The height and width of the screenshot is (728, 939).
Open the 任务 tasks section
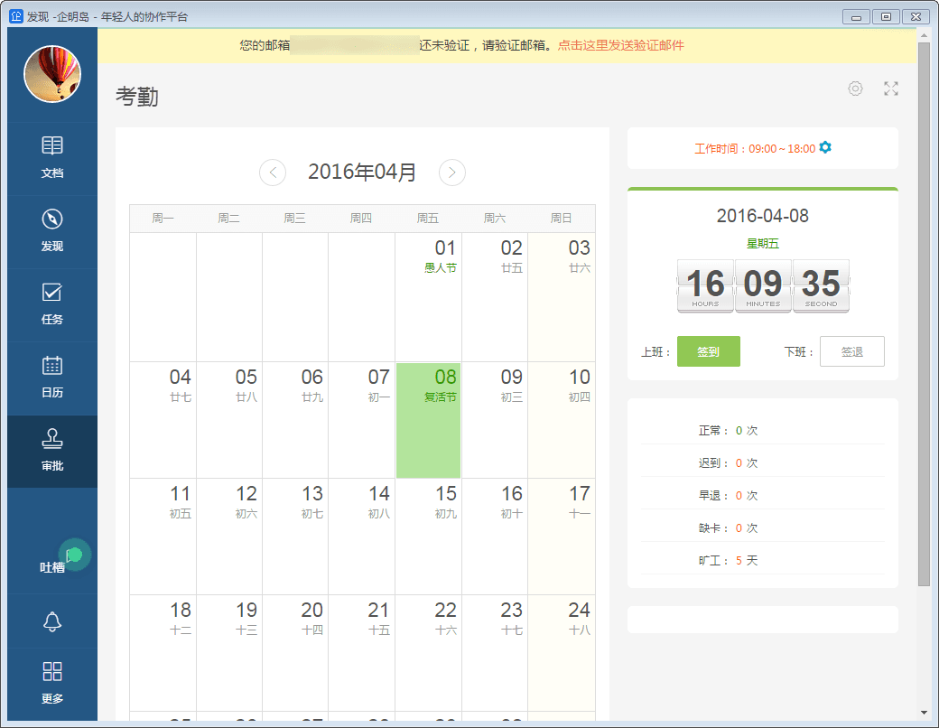pos(52,304)
